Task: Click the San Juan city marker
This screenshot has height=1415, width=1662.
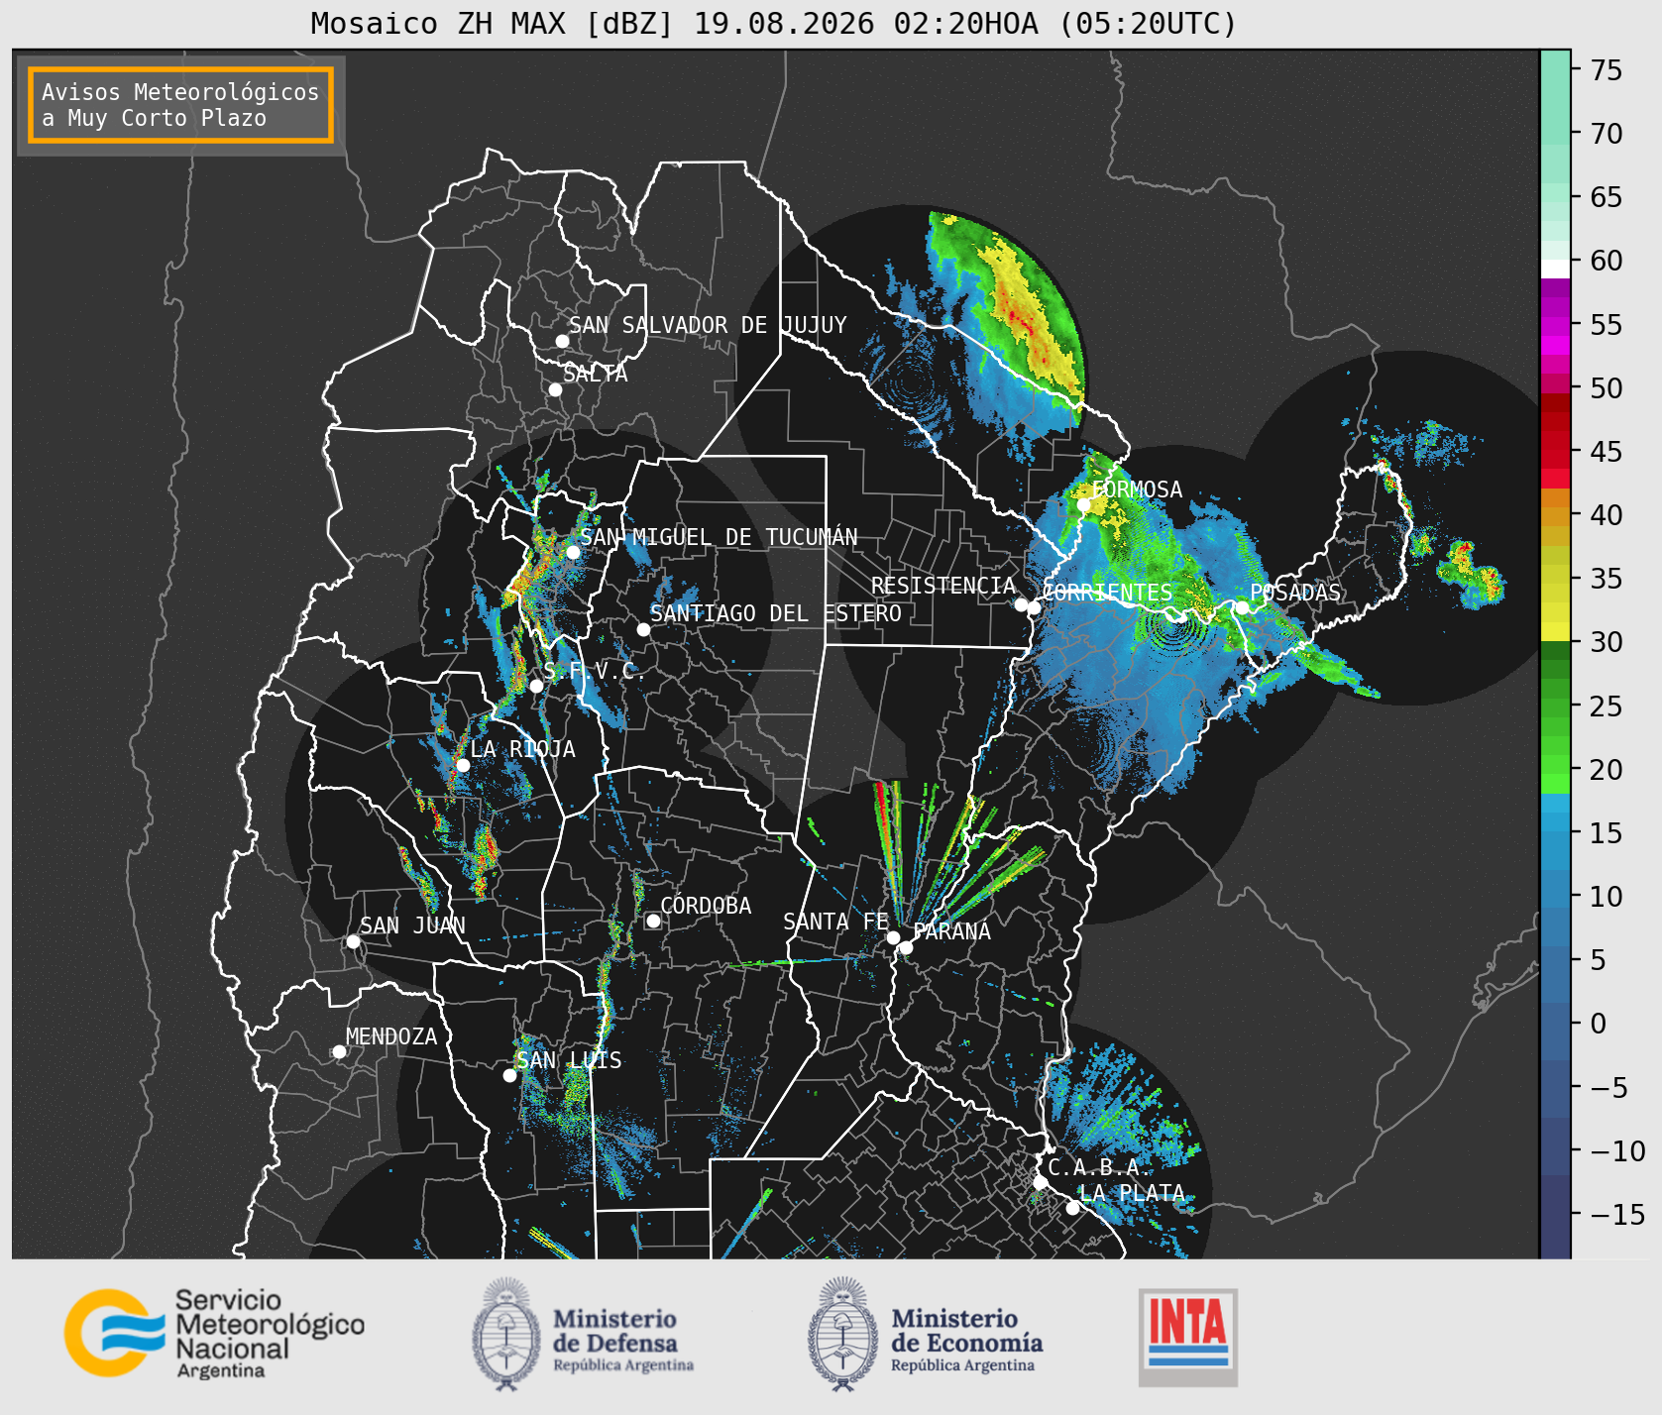Action: pos(353,941)
